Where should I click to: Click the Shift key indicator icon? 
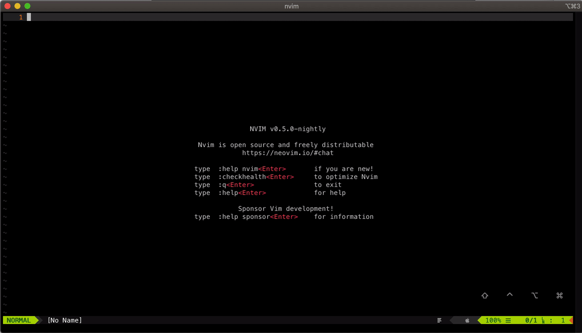click(x=485, y=296)
